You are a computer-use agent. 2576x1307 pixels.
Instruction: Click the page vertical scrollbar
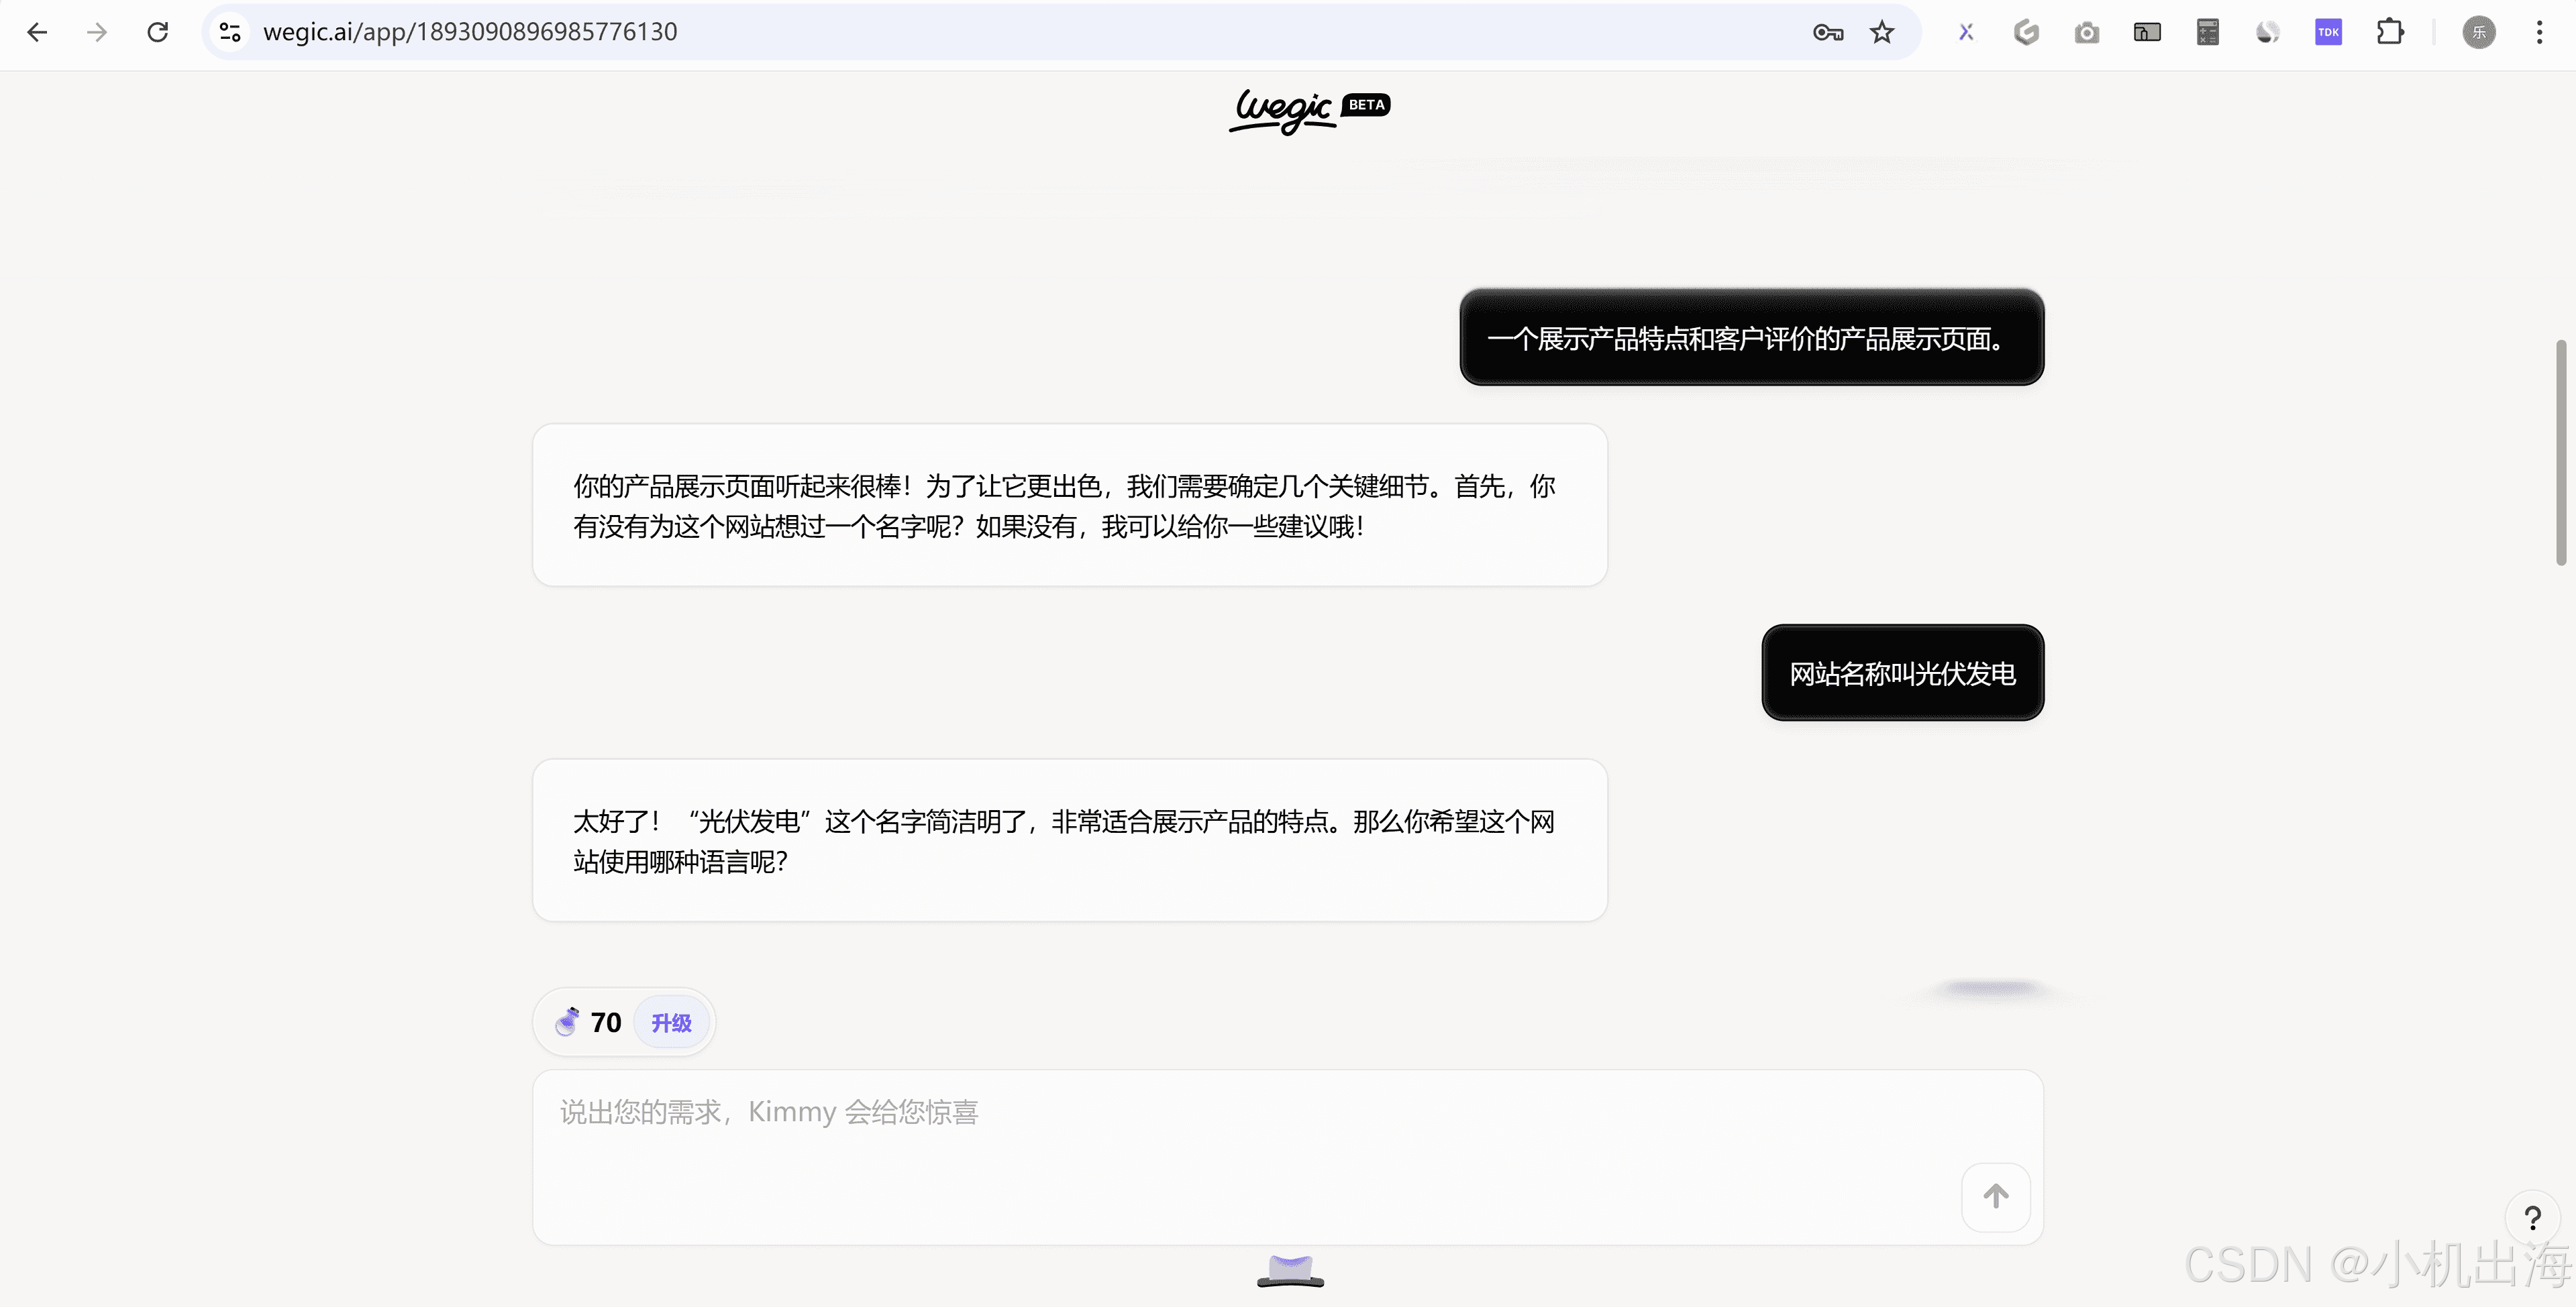point(2561,452)
